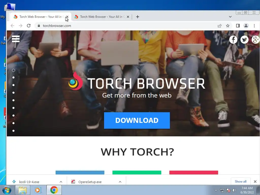Image resolution: width=260 pixels, height=195 pixels.
Task: Open the volume speaker tray icon
Action: 234,190
